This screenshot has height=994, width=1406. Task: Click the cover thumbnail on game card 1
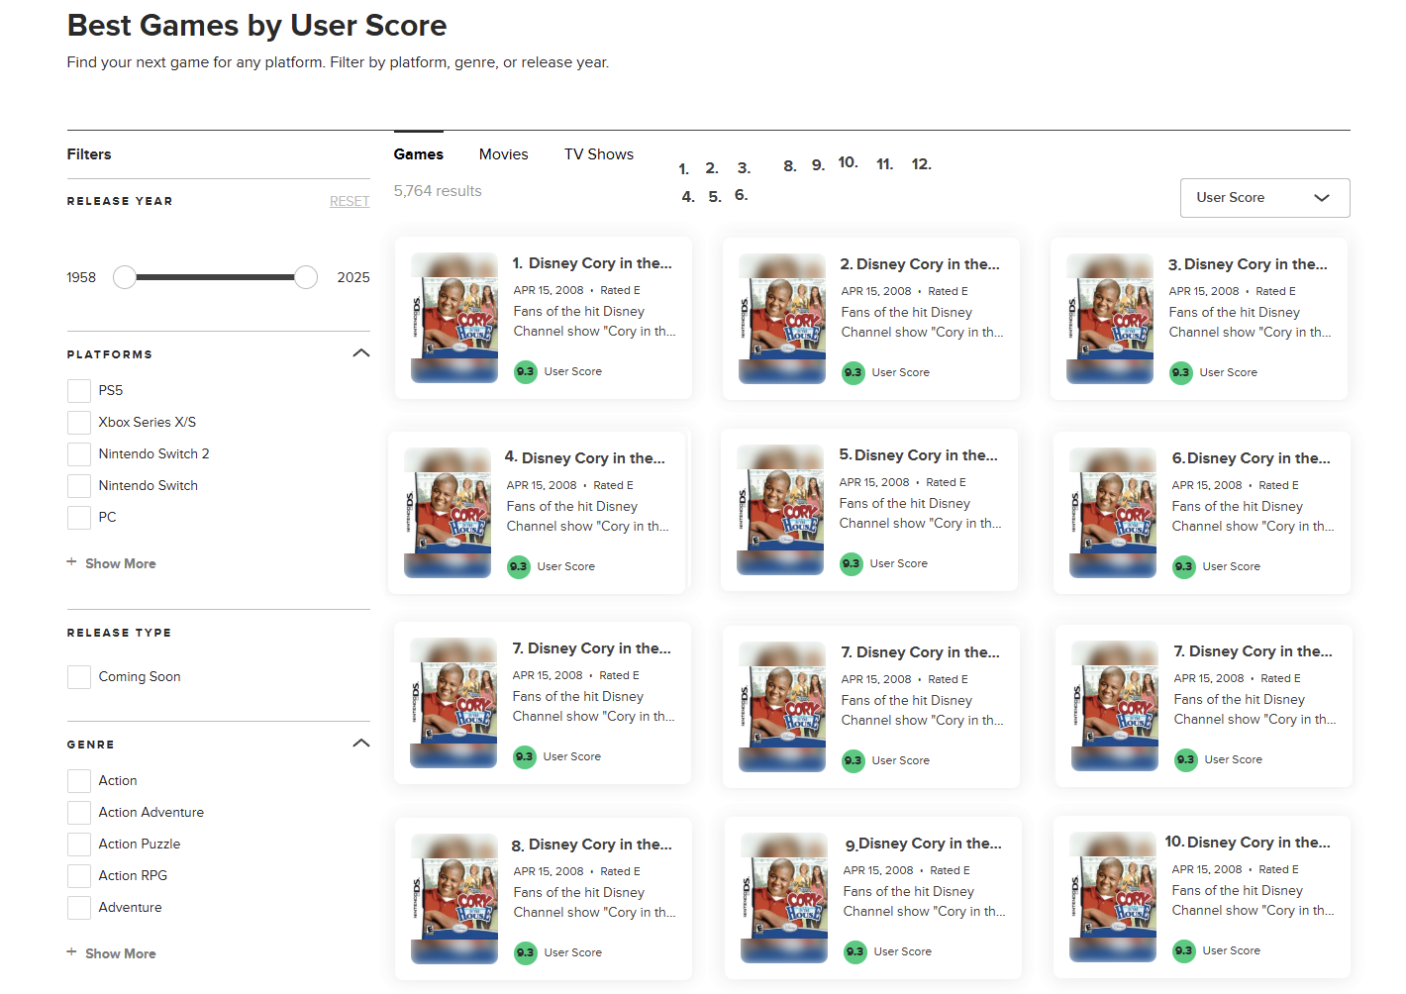point(454,318)
